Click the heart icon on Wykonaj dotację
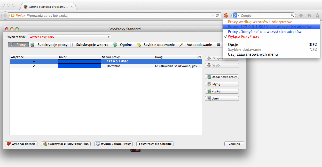322x167 pixels. [x=9, y=144]
